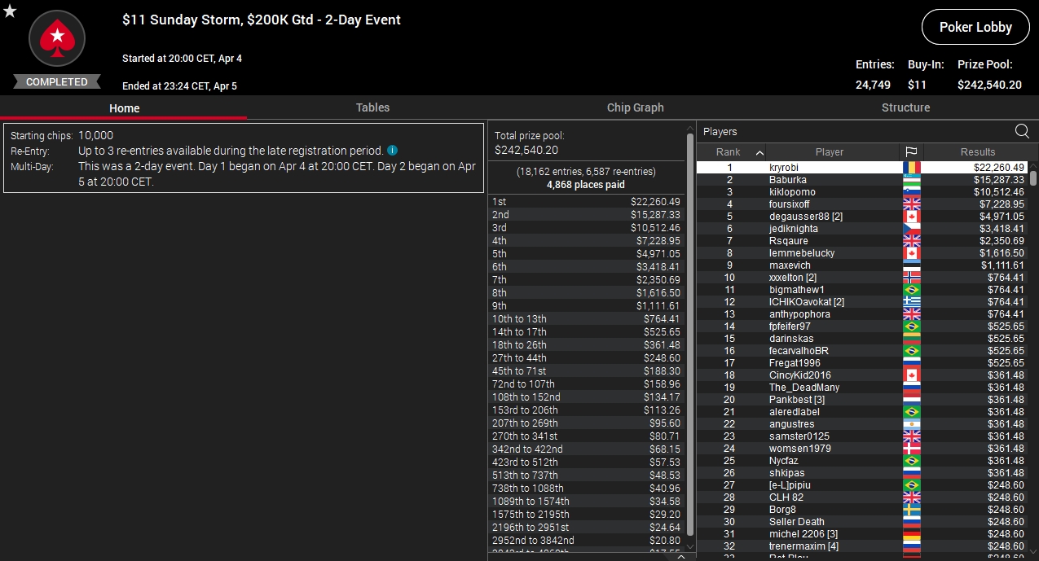1039x561 pixels.
Task: Click the 10th to 13th payout row
Action: coord(587,318)
